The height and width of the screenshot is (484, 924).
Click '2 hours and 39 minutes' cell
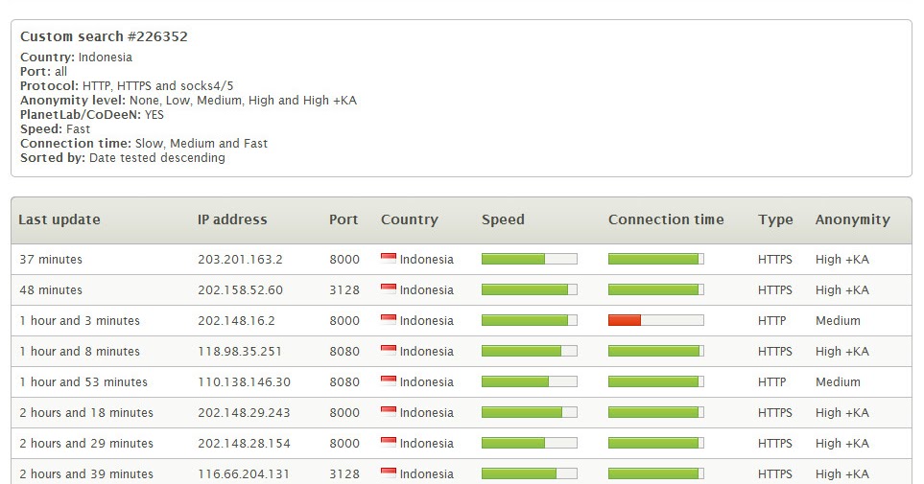[x=86, y=473]
